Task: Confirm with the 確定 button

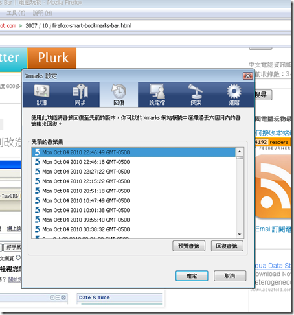Action: click(192, 275)
